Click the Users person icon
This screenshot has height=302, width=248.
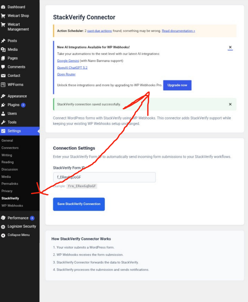click(3, 114)
